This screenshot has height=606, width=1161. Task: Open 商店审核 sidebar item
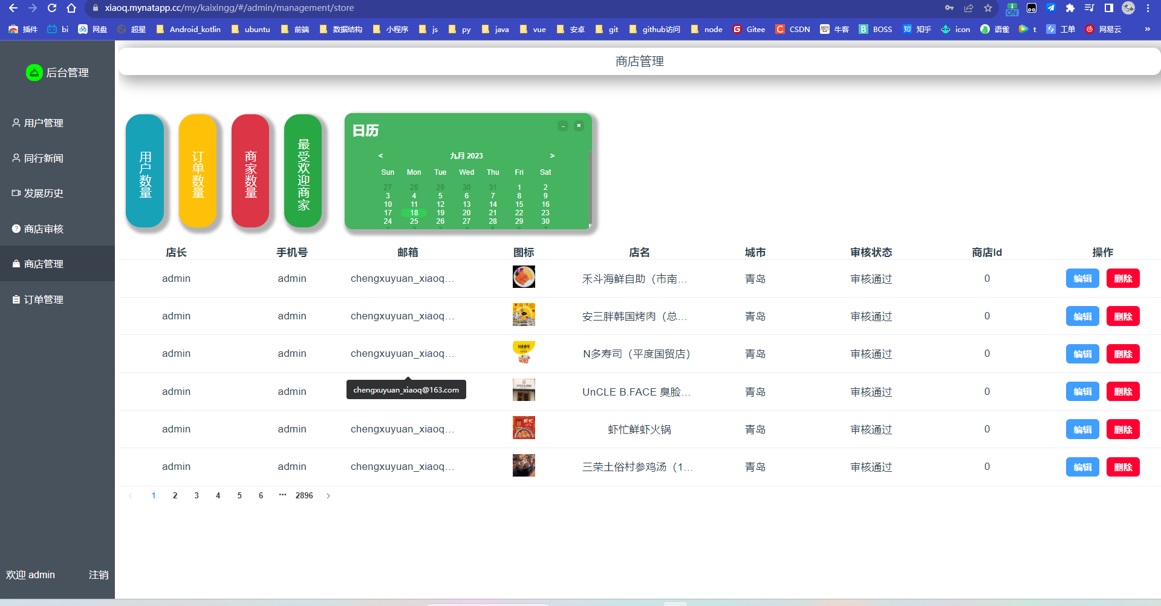pos(38,229)
